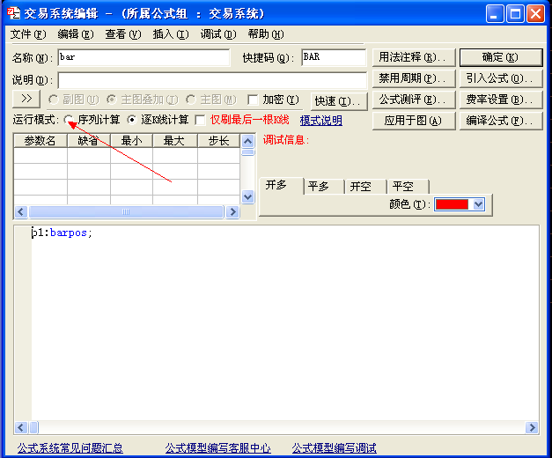Click the 引入公式(O) button
The image size is (552, 458).
tap(501, 78)
